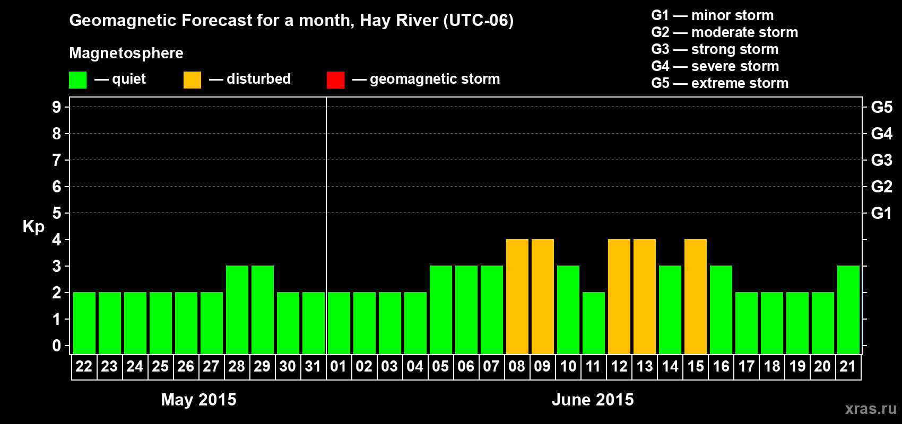Click the date label 23 on the axis
This screenshot has height=424, width=902.
point(109,367)
